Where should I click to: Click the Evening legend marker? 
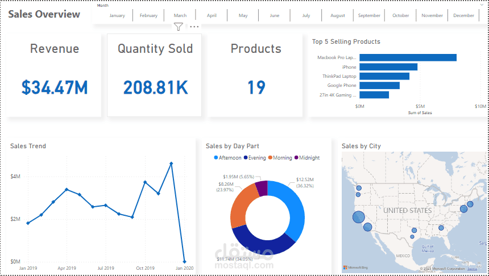click(246, 158)
